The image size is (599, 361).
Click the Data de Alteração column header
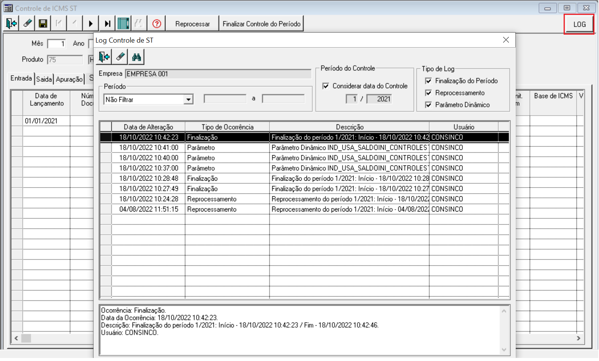pyautogui.click(x=148, y=127)
